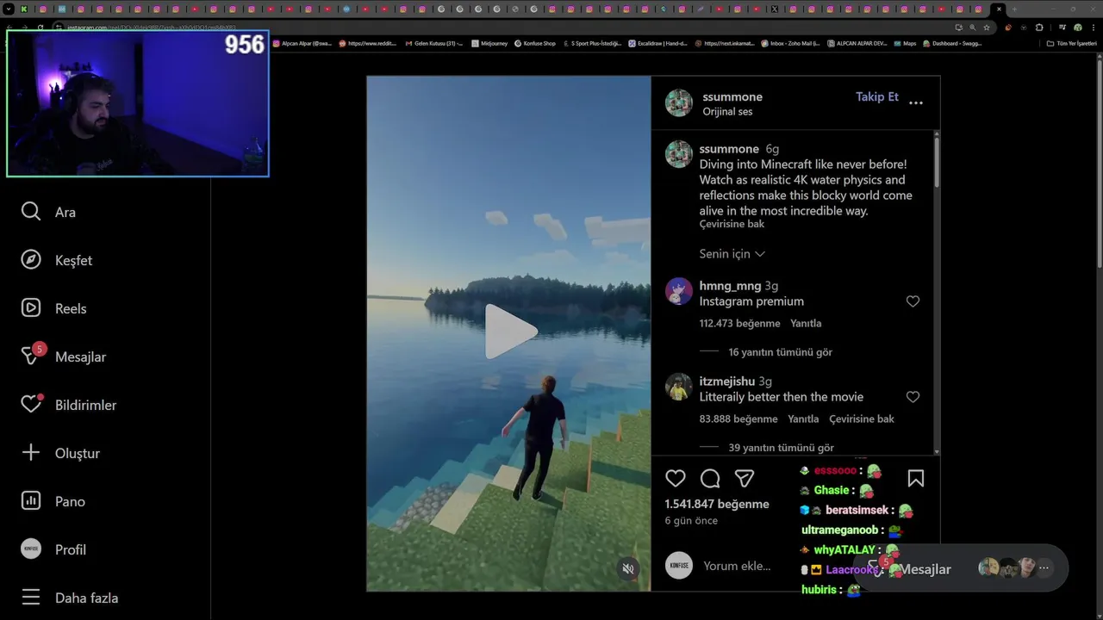Open Ara search in the sidebar
1103x620 pixels.
[x=48, y=212]
